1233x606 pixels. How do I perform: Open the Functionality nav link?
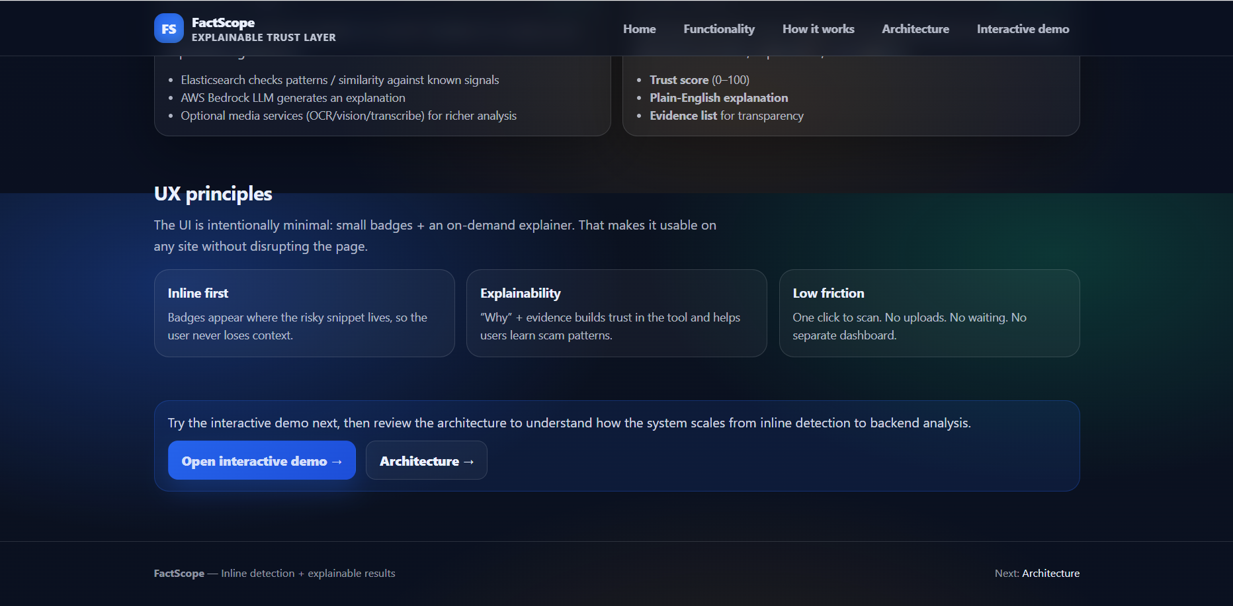coord(718,29)
